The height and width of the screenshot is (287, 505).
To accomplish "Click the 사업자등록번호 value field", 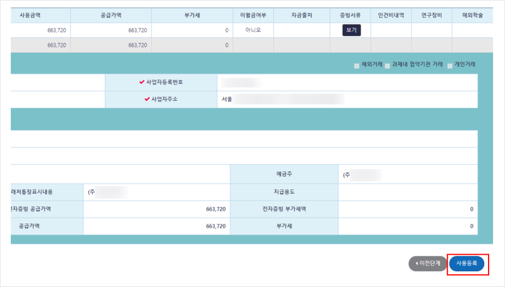I will click(348, 83).
